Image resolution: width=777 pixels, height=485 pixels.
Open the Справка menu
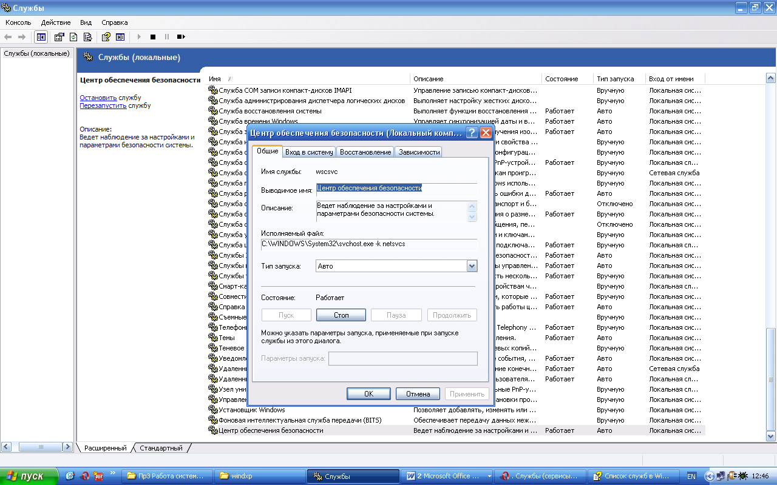tap(115, 22)
